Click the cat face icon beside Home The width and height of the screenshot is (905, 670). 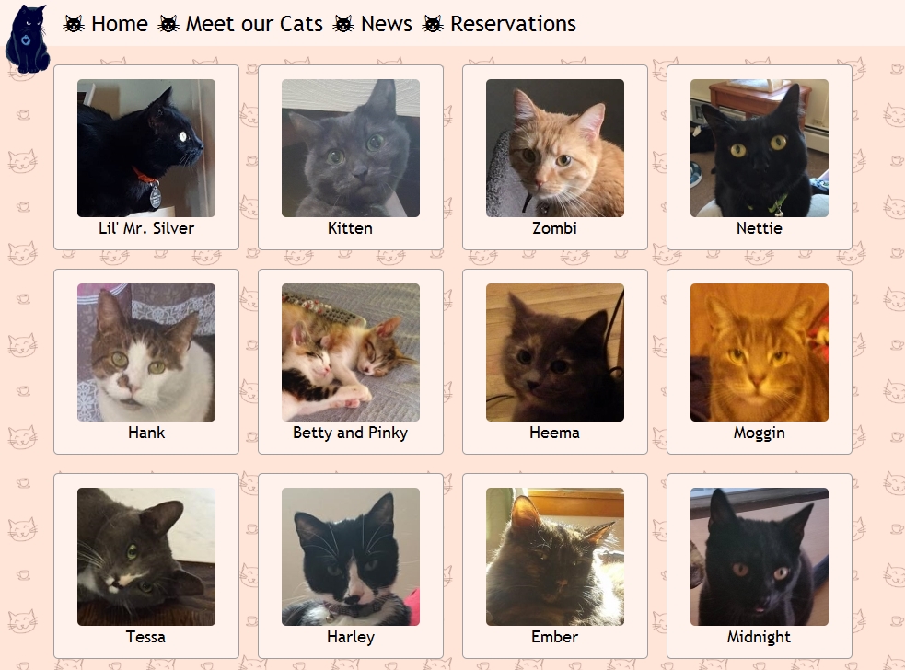coord(74,24)
